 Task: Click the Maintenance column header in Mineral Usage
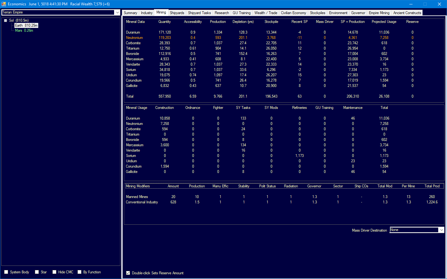click(353, 108)
